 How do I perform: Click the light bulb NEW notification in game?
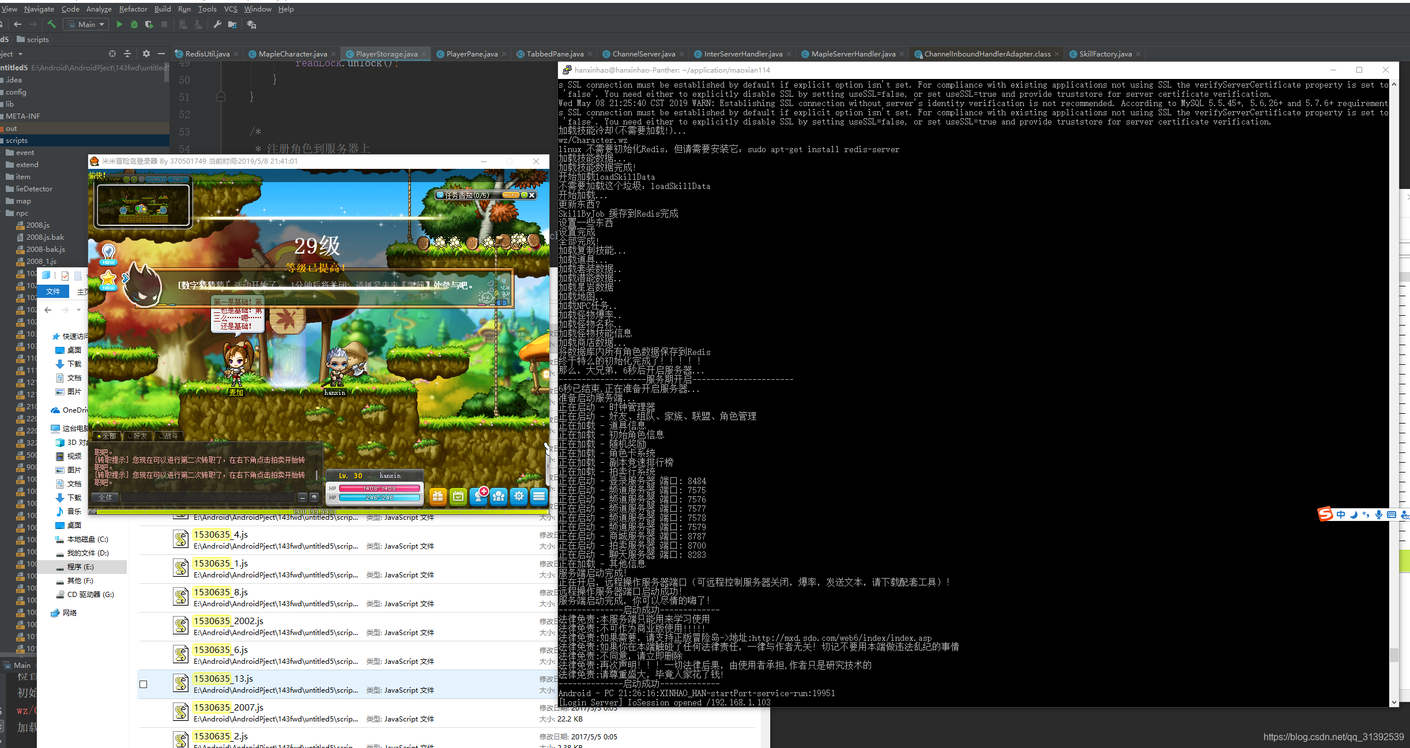(x=108, y=254)
